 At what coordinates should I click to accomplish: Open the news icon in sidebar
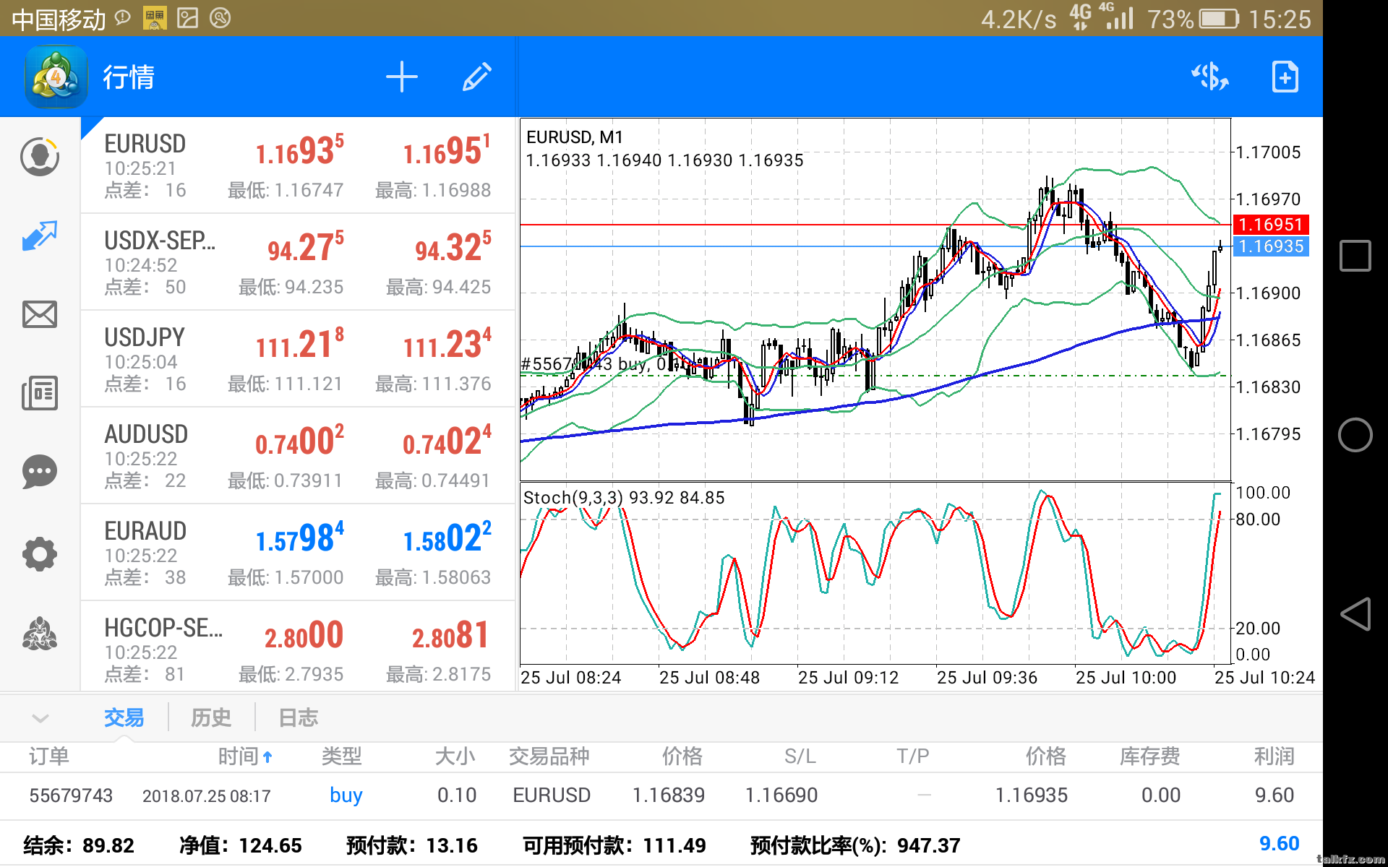pos(40,393)
